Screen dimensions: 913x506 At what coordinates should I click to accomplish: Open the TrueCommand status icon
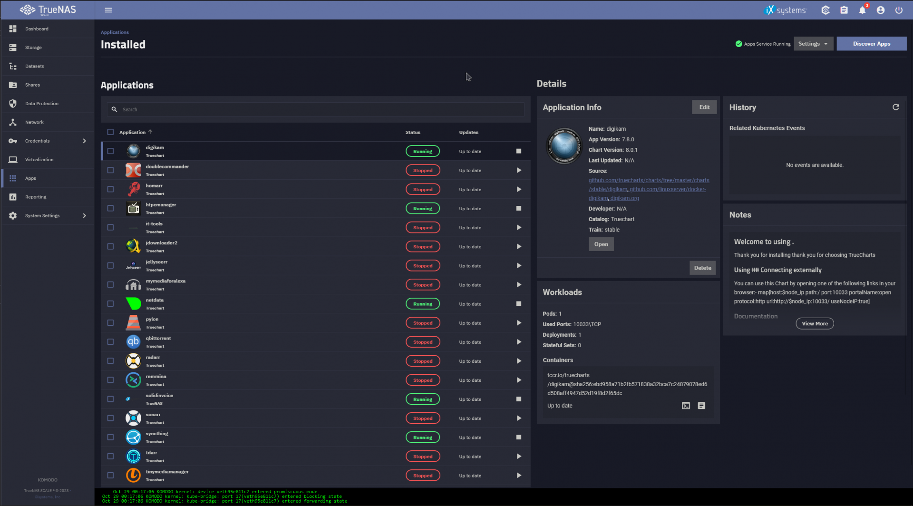(826, 10)
